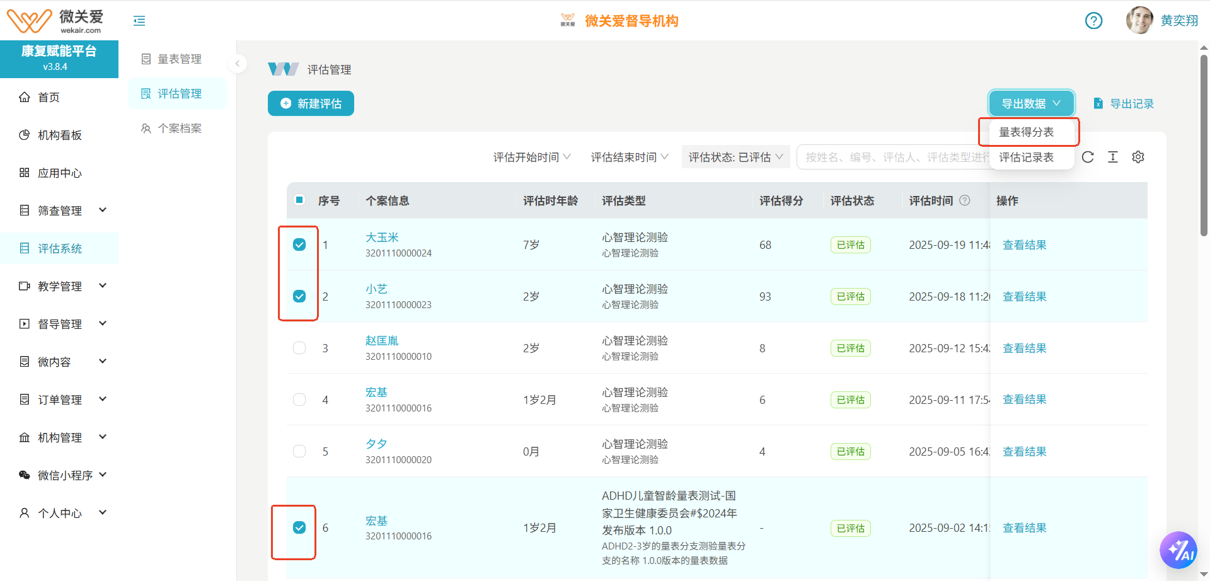The height and width of the screenshot is (581, 1210).
Task: Click the row density icon next to refresh
Action: click(x=1113, y=157)
